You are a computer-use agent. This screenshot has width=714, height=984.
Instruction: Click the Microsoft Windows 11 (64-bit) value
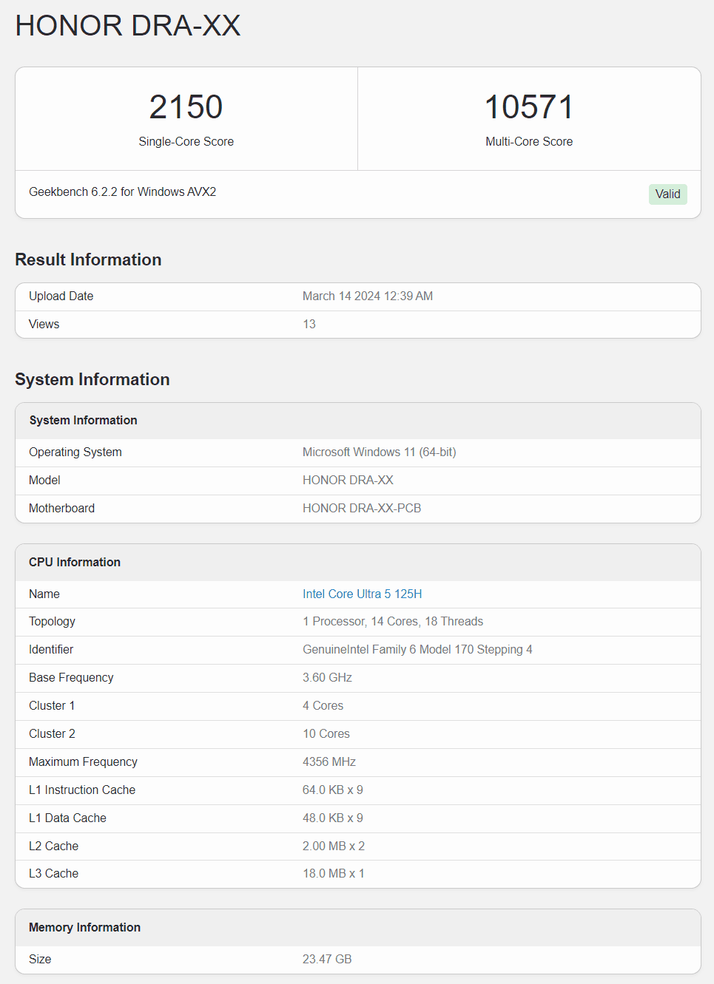click(x=379, y=452)
